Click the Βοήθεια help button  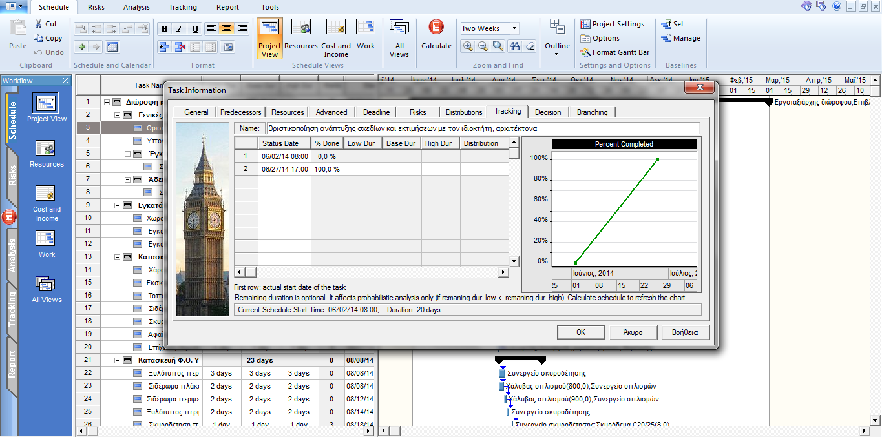point(686,332)
